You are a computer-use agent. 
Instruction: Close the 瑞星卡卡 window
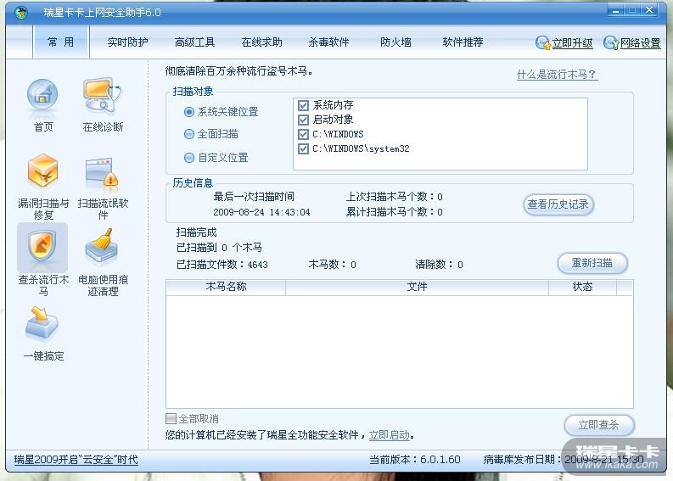point(650,10)
